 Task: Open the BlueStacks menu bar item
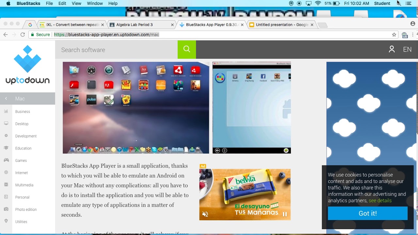pos(28,3)
